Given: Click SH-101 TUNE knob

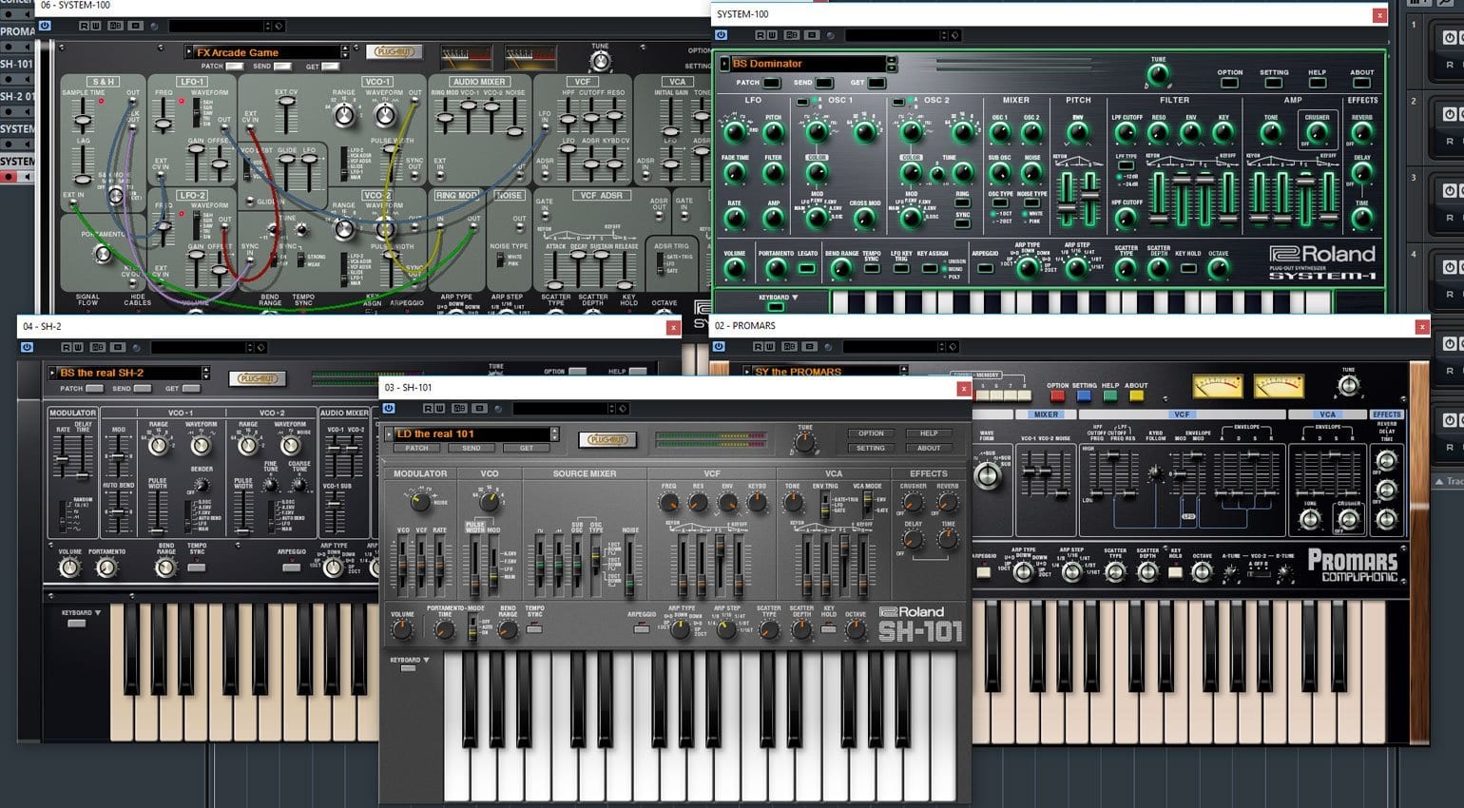Looking at the screenshot, I should point(804,443).
